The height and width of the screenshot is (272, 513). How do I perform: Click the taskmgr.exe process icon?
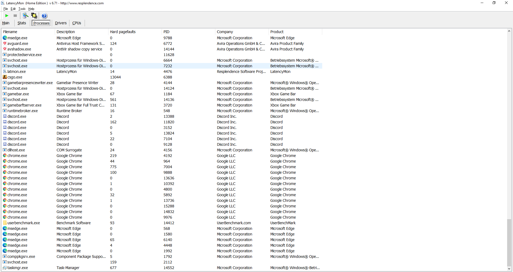click(x=5, y=268)
